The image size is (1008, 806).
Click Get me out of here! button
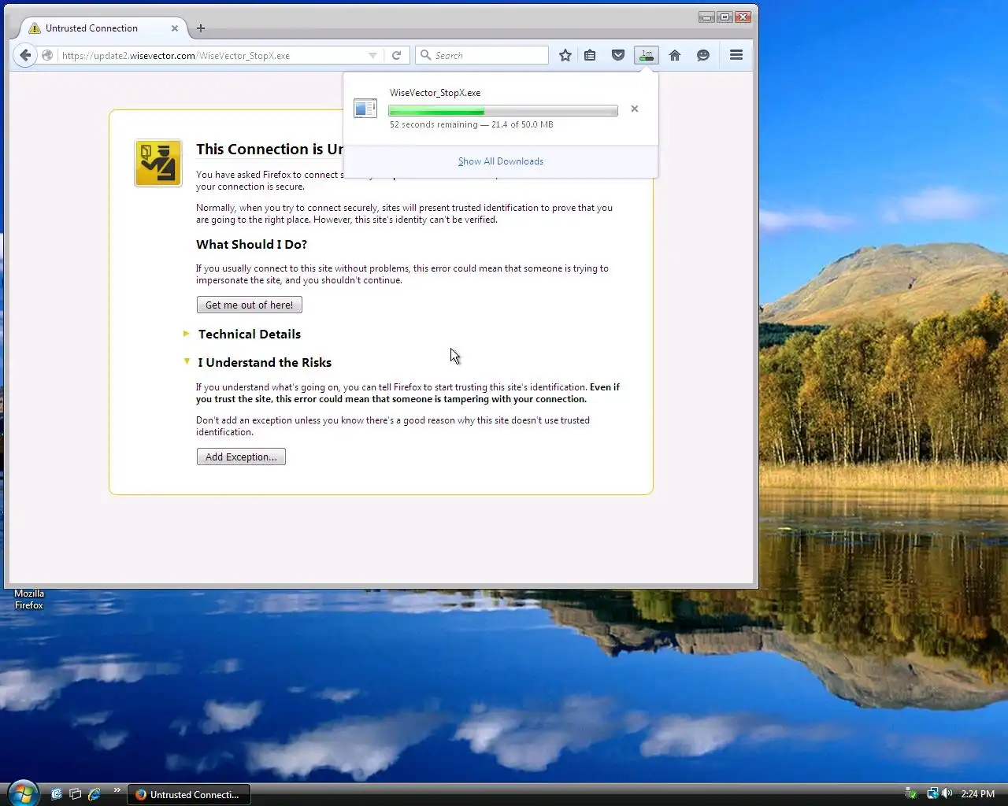(249, 305)
